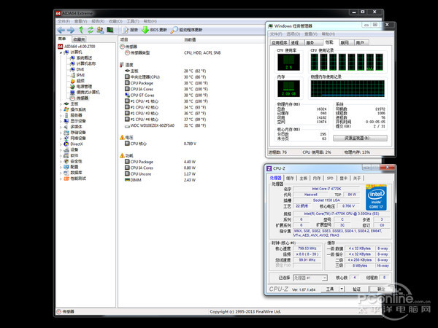The image size is (438, 328).
Task: Open the 工具 dropdown arrow in CPU-Z
Action: [342, 289]
